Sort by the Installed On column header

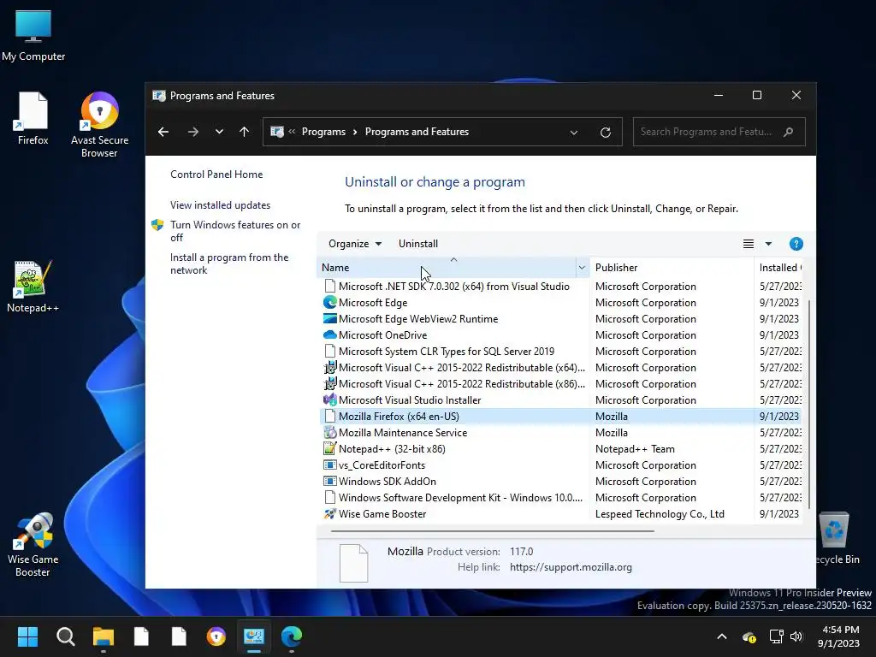pos(778,268)
